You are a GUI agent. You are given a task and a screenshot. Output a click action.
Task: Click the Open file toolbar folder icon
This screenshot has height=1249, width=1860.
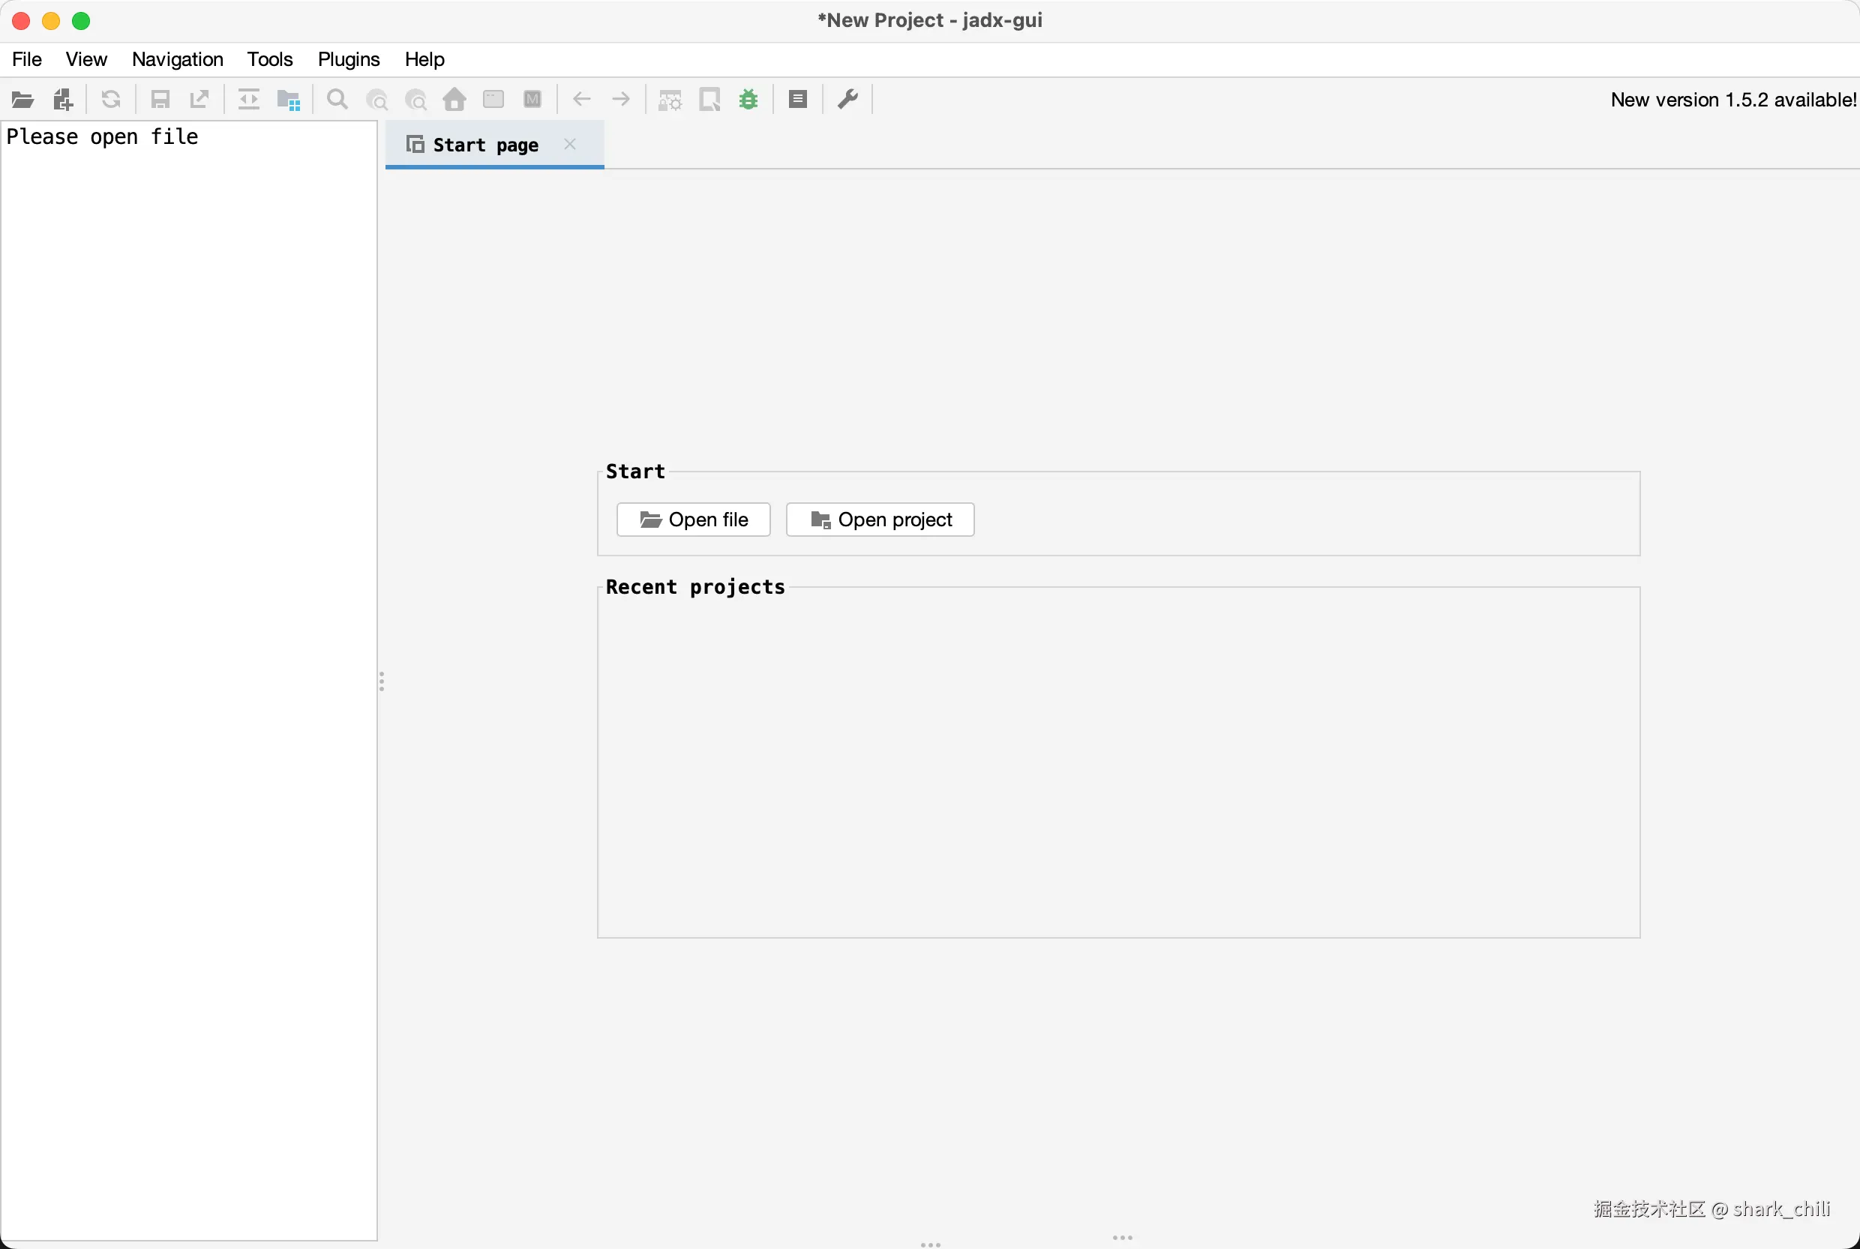(x=22, y=100)
